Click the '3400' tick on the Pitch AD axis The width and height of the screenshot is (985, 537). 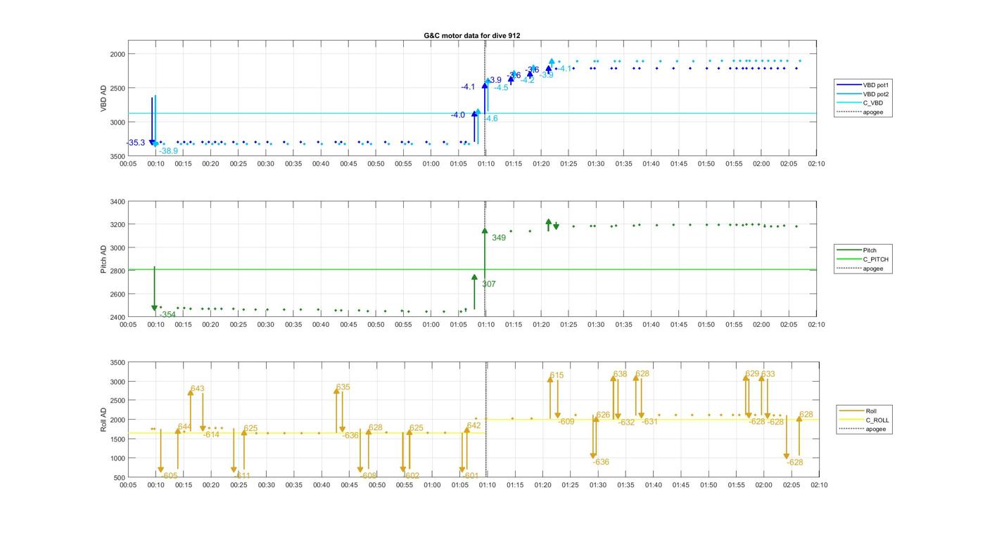[117, 202]
